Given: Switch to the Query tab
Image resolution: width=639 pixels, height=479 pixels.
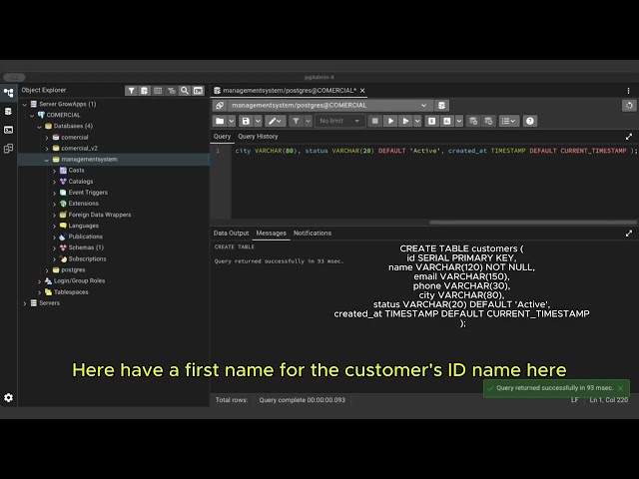Looking at the screenshot, I should click(222, 137).
